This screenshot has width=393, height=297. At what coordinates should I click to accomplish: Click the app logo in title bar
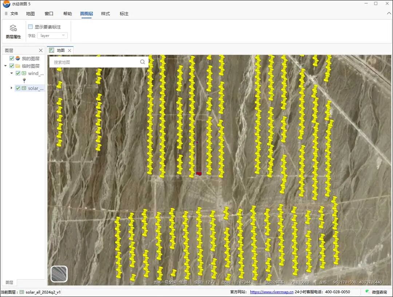point(6,4)
